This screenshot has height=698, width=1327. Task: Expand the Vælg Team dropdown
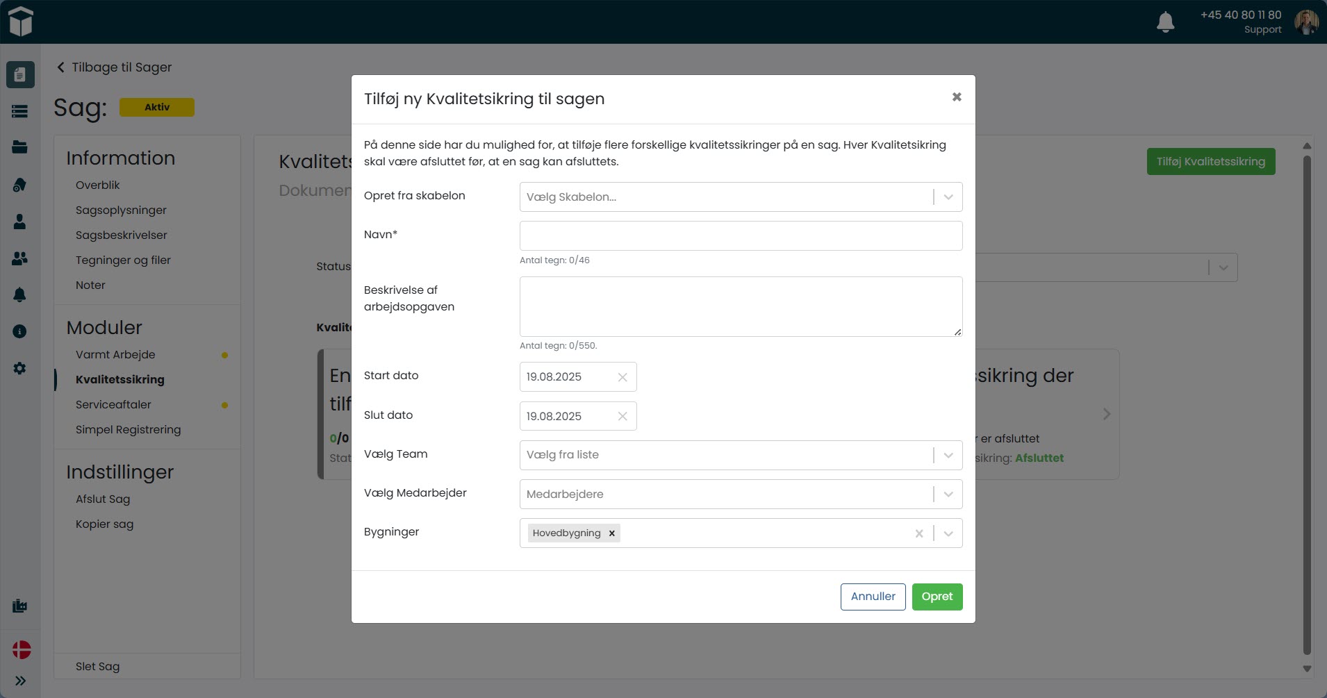[948, 456]
